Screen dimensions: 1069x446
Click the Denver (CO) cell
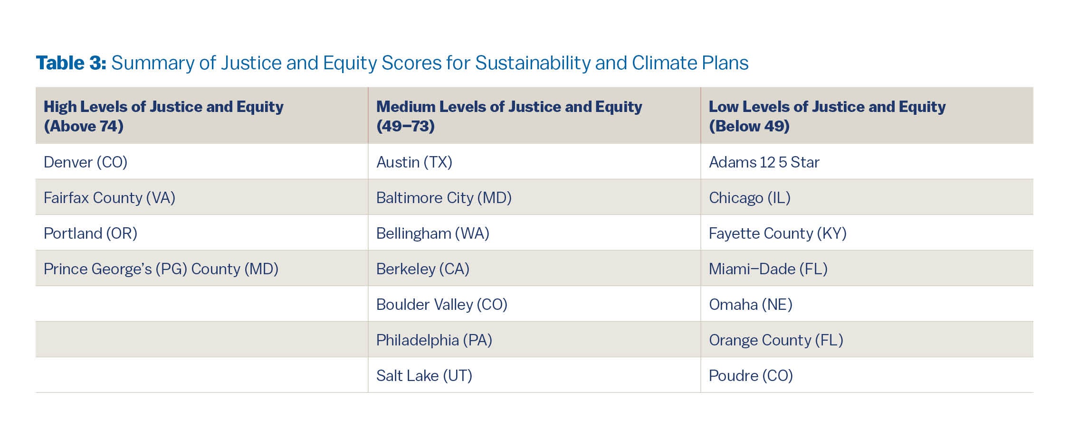click(202, 161)
